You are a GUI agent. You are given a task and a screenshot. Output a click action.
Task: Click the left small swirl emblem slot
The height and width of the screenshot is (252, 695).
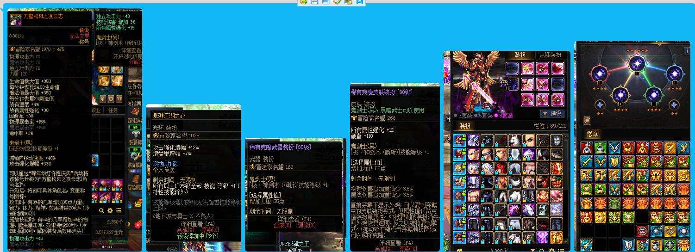[x=599, y=105]
